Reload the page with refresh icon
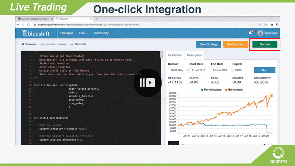295x166 pixels. (29, 25)
